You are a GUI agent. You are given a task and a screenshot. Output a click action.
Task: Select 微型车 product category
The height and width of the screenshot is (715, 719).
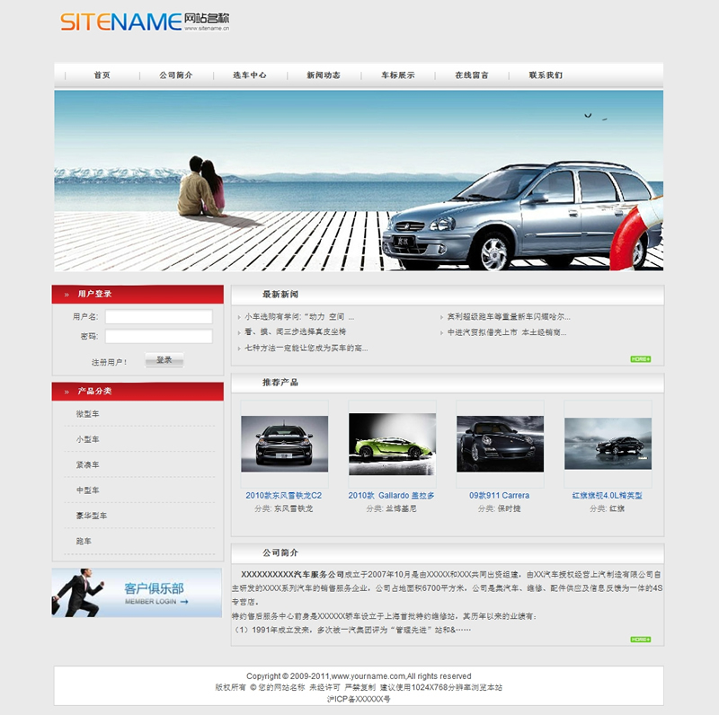click(88, 414)
